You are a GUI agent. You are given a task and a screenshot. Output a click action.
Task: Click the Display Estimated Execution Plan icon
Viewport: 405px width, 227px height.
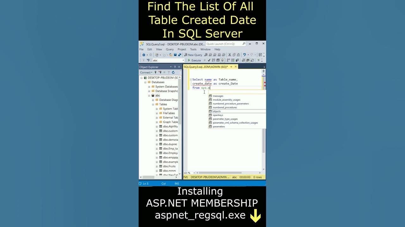coord(213,60)
